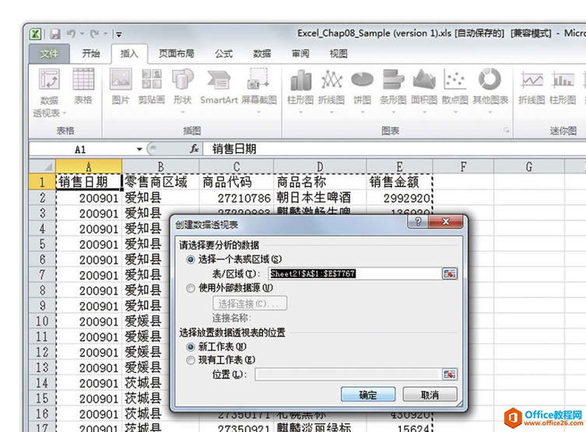Screen dimensions: 586x432
Task: Select 新工作表 radio button
Action: tap(191, 347)
